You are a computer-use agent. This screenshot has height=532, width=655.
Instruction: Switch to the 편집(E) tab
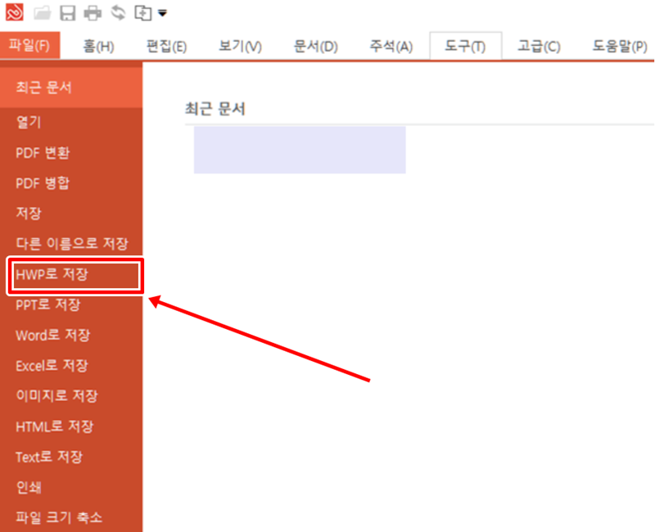pos(166,46)
